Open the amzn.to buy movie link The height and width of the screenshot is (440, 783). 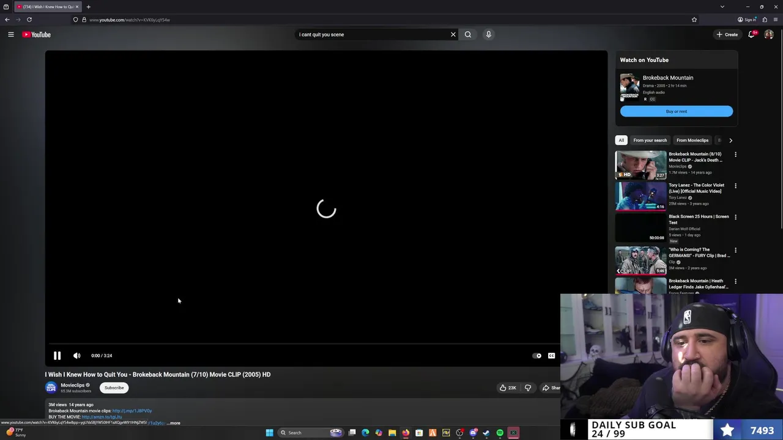tap(102, 417)
